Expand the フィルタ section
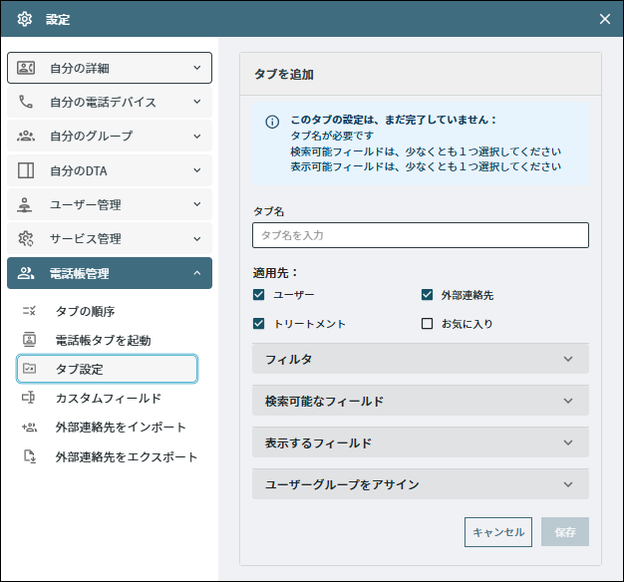The image size is (624, 582). tap(421, 359)
